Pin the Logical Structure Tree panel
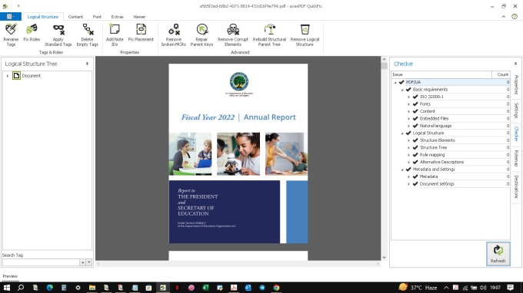Image resolution: width=523 pixels, height=293 pixels. [87, 64]
